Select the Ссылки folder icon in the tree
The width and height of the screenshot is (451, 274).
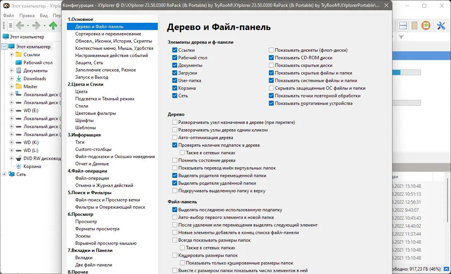pos(19,54)
